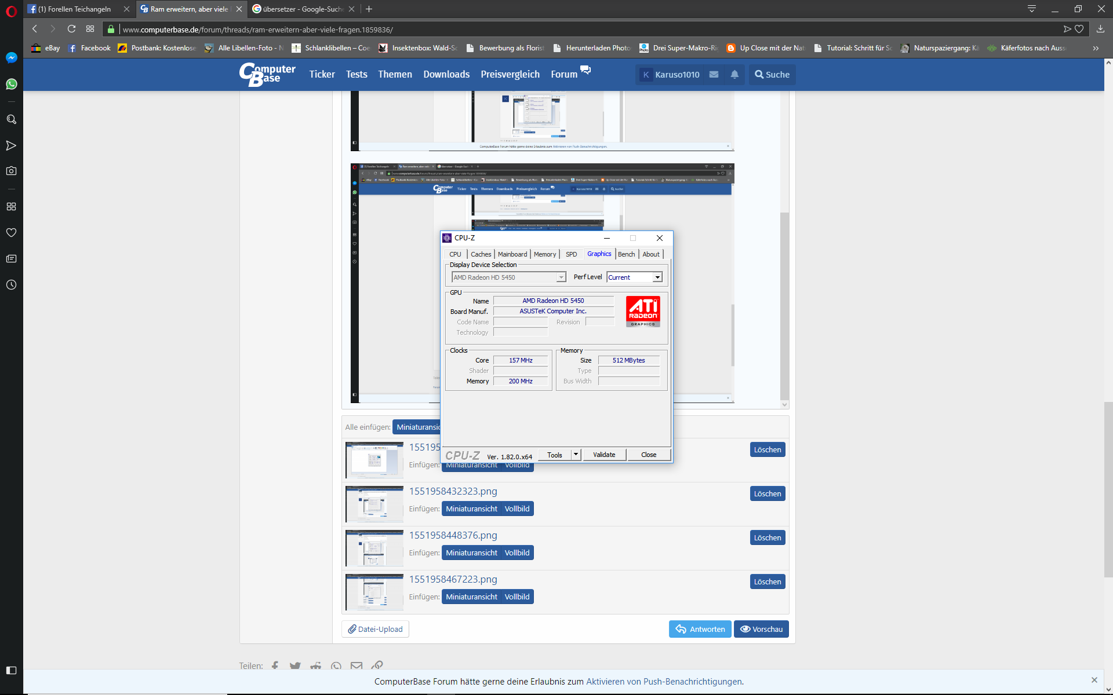Open the Mainboard tab in CPU-Z
1113x695 pixels.
tap(512, 254)
